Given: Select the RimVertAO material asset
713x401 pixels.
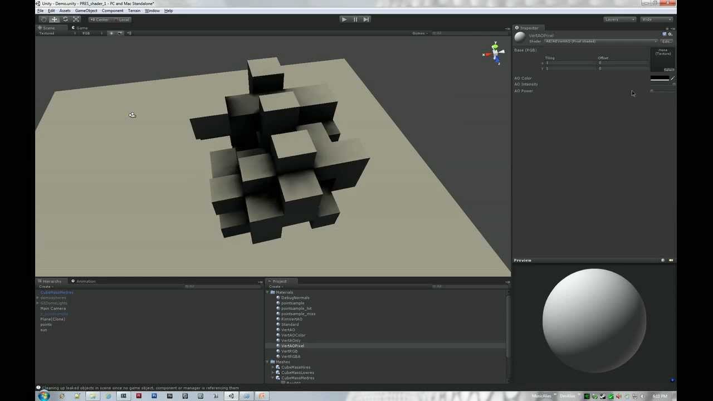Looking at the screenshot, I should (292, 319).
